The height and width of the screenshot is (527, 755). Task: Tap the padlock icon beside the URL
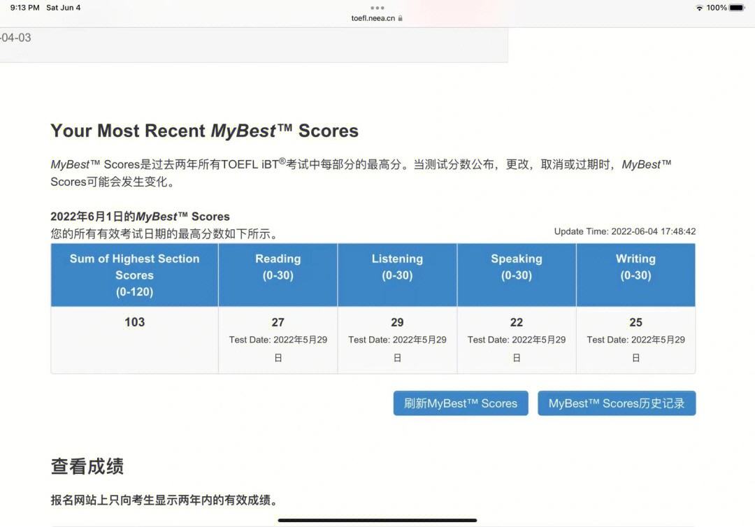click(400, 18)
